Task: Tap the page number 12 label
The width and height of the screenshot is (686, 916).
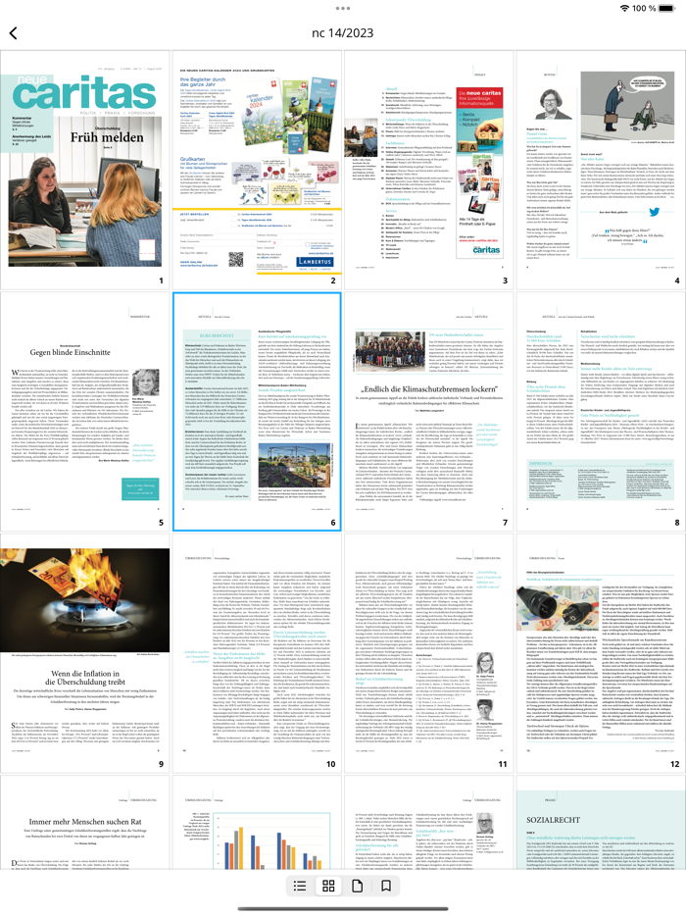Action: (x=674, y=764)
